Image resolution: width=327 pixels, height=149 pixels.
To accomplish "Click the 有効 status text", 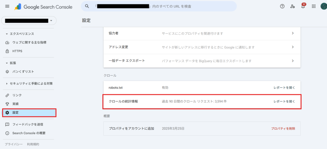I will (x=165, y=88).
